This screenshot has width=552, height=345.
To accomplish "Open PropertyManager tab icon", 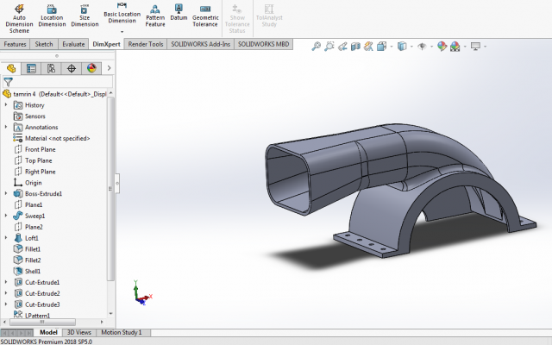I will click(31, 68).
